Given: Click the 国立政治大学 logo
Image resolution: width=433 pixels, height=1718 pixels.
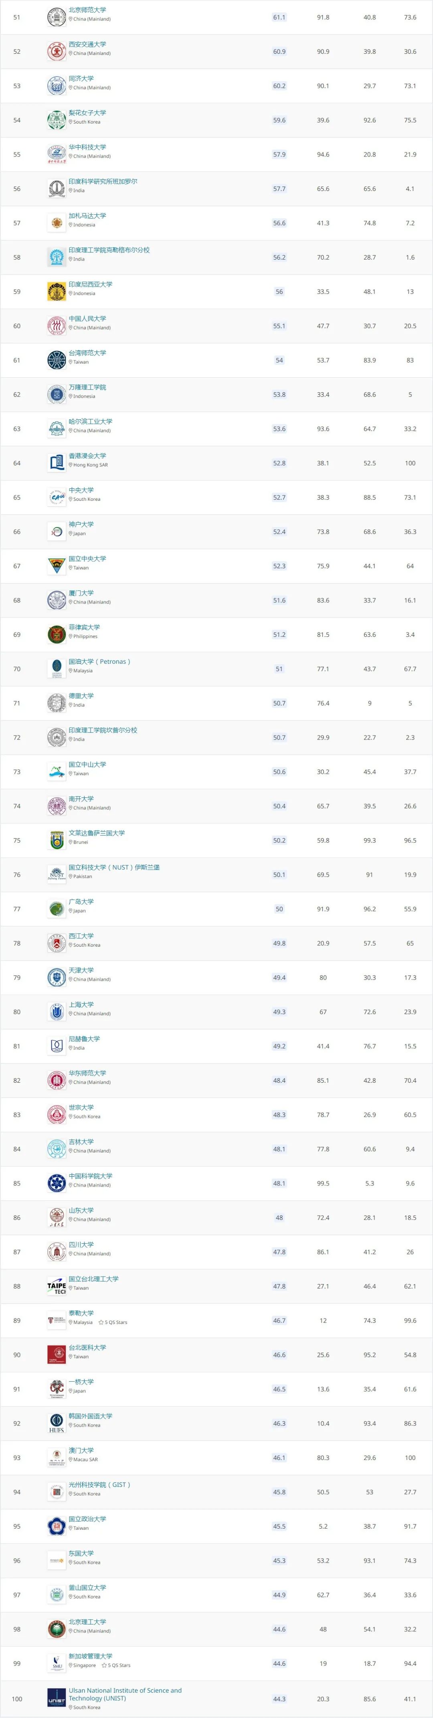Looking at the screenshot, I should (57, 1527).
